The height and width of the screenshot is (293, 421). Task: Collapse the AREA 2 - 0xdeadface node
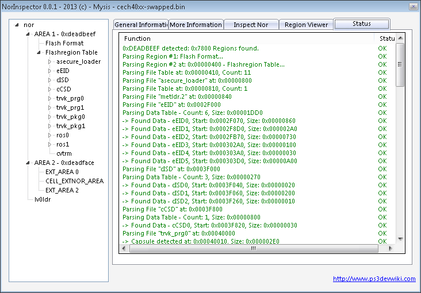tap(29, 163)
